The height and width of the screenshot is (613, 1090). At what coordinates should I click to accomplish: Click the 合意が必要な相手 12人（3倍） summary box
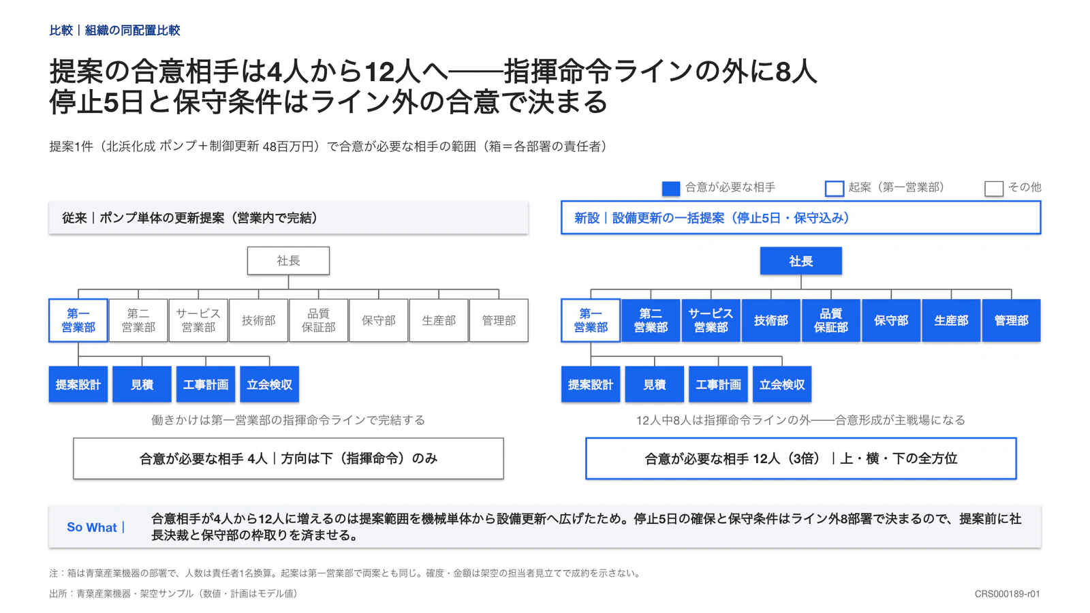click(801, 458)
